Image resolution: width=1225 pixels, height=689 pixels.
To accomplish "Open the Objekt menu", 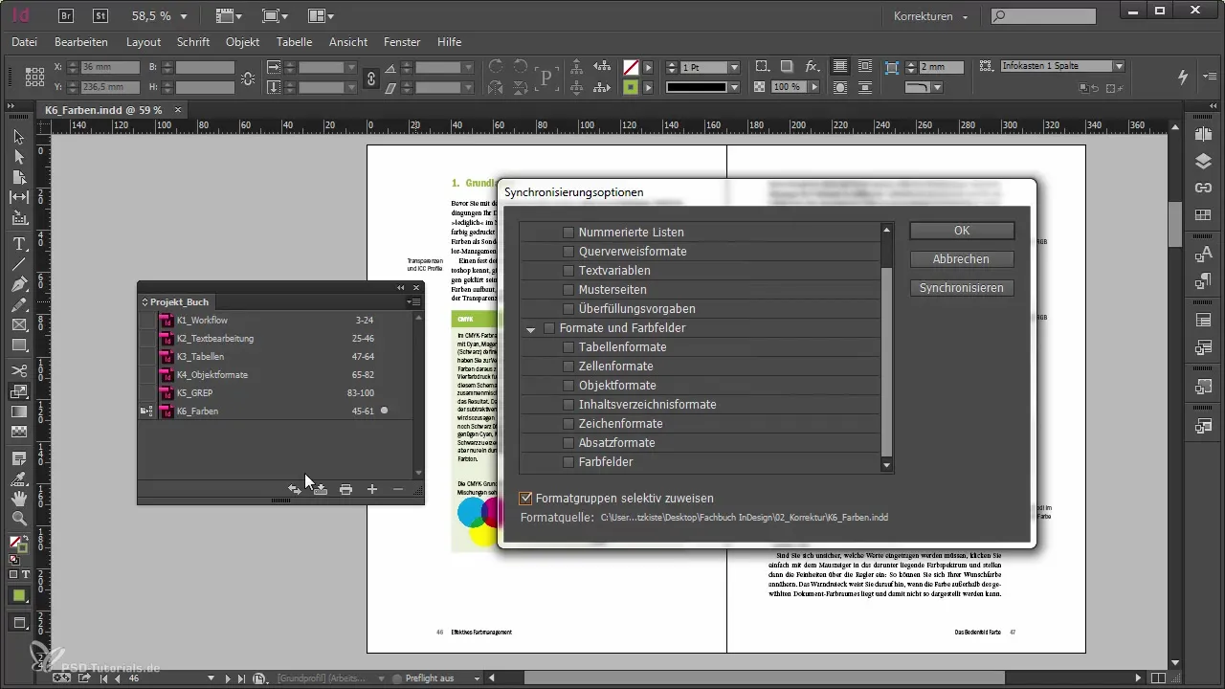I will (x=243, y=42).
